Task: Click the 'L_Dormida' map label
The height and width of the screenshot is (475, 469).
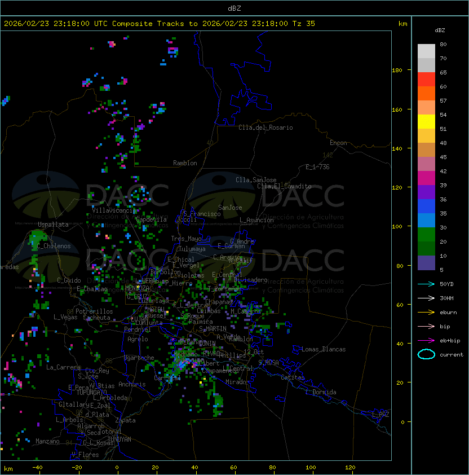Action: pos(321,392)
